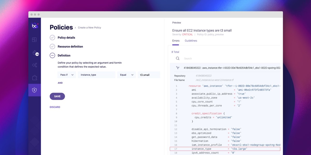The image size is (311, 155).
Task: Click the search magnifier icon
Action: (x=178, y=59)
